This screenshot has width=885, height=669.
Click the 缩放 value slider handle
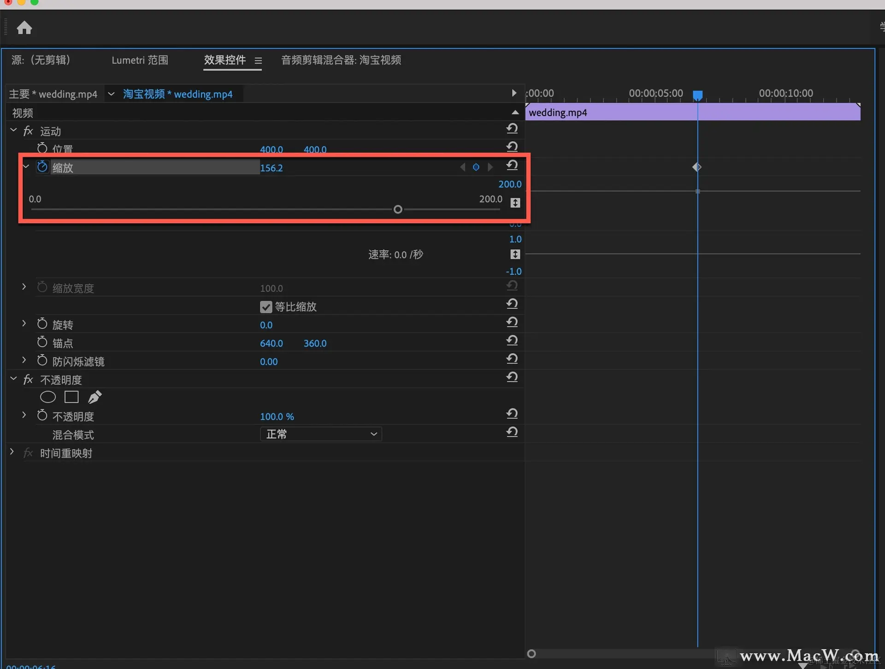398,210
